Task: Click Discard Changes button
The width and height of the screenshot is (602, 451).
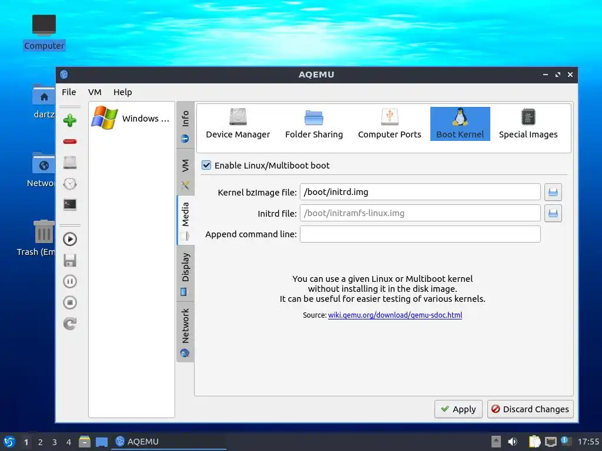Action: tap(530, 409)
